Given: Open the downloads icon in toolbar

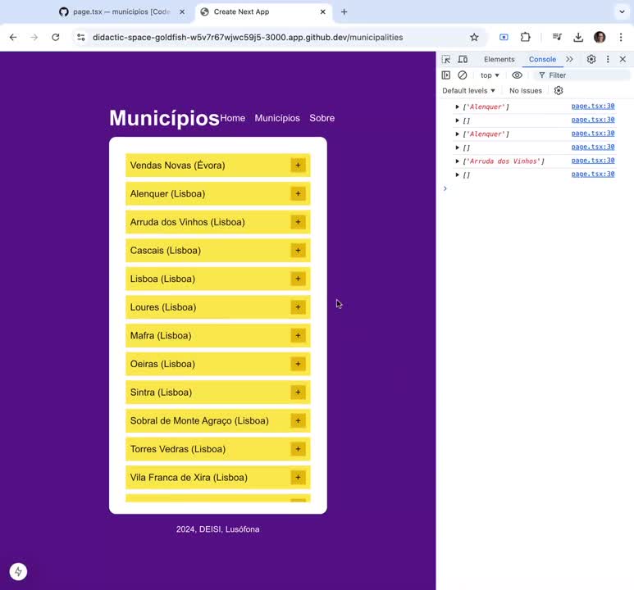Looking at the screenshot, I should (578, 37).
